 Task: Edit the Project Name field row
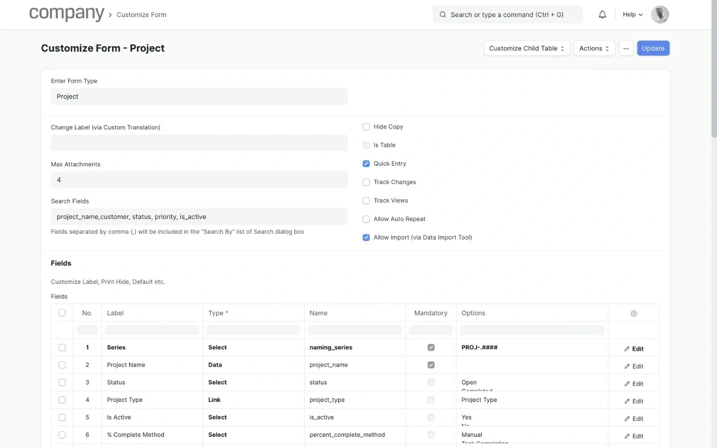[x=633, y=366]
